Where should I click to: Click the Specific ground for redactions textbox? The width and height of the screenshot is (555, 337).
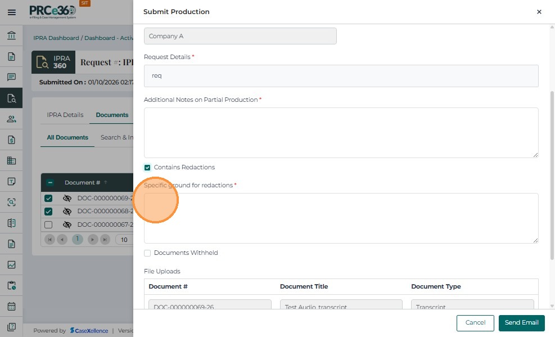341,218
